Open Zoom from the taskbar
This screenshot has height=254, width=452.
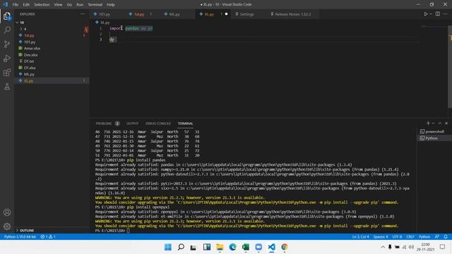(x=258, y=247)
